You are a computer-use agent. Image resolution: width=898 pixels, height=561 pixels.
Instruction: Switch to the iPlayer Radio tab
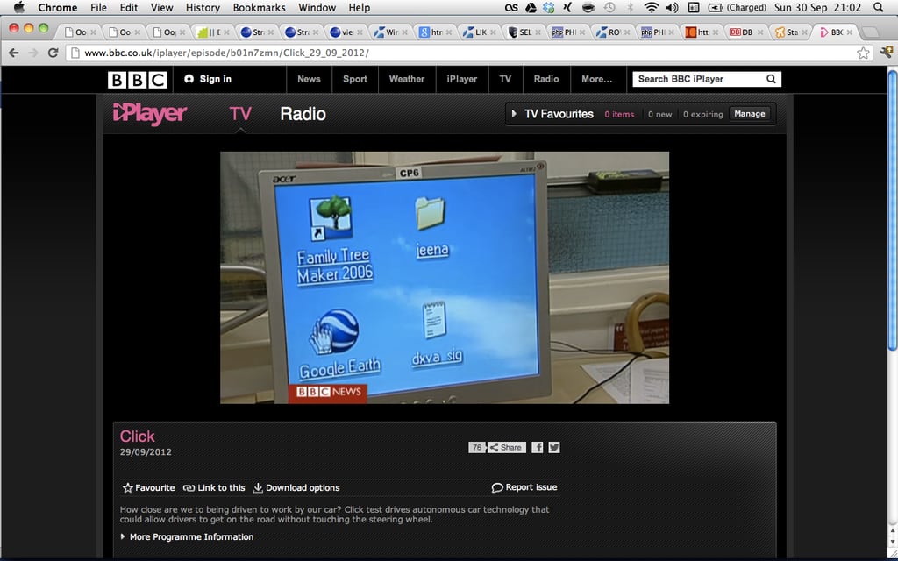click(x=303, y=114)
